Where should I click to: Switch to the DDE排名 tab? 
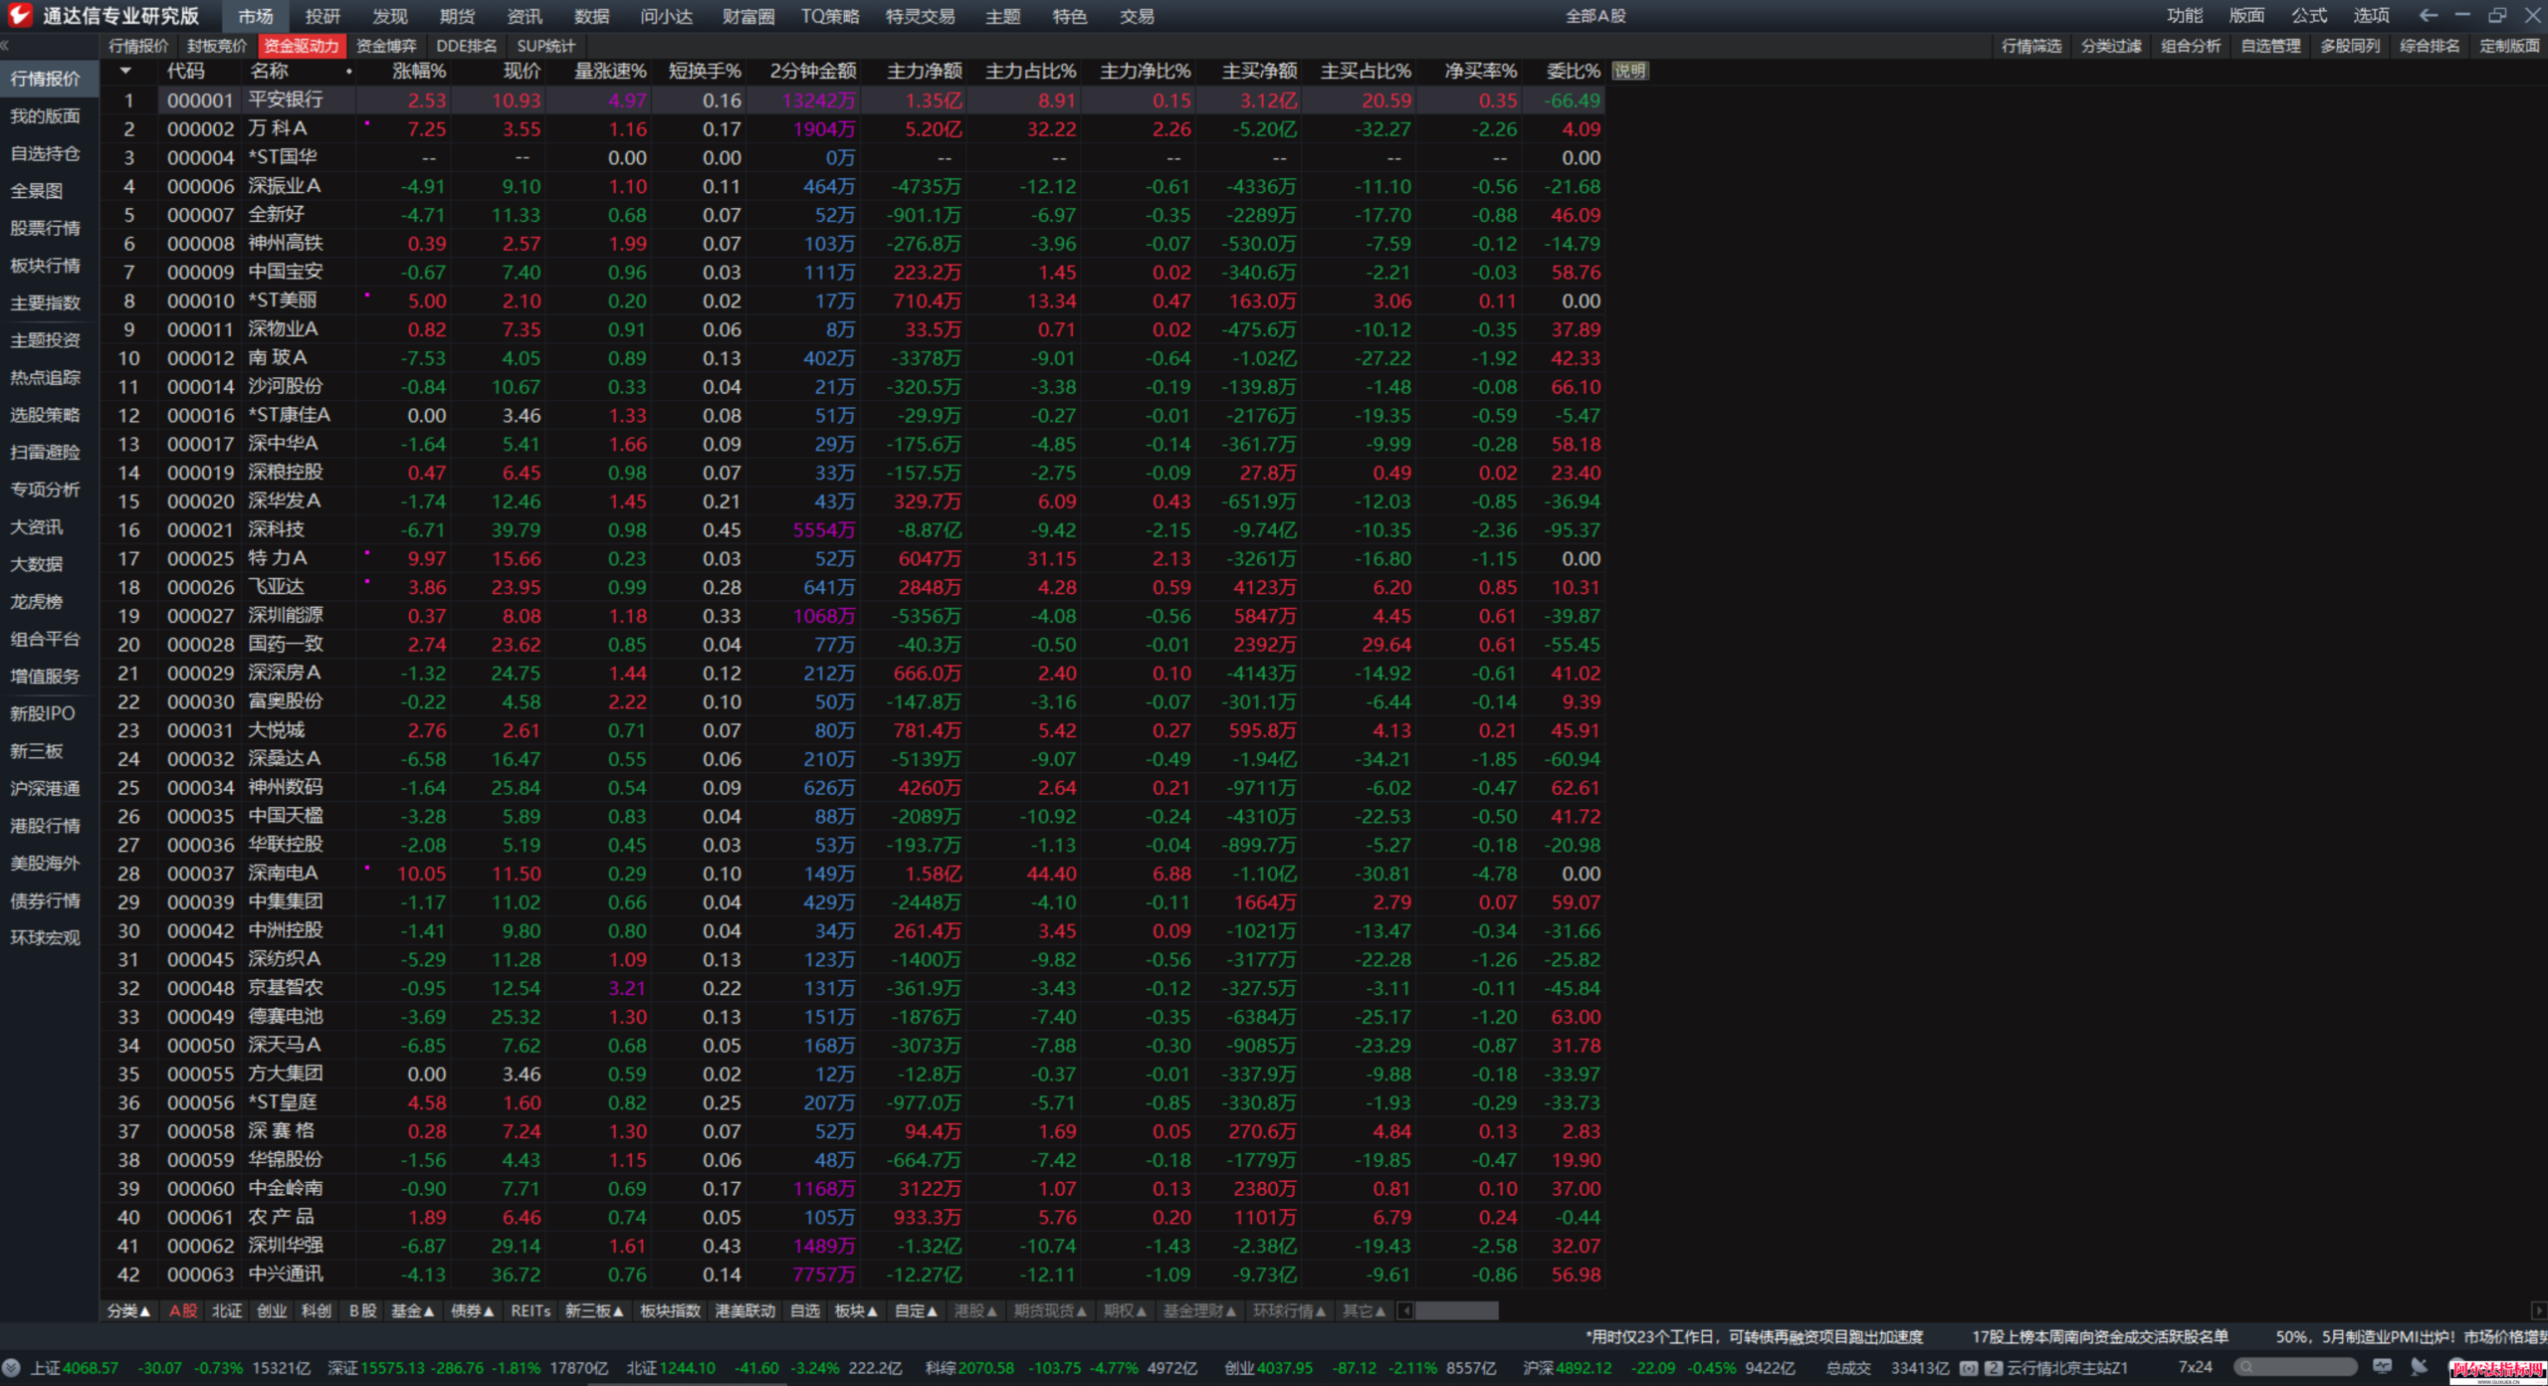[466, 46]
